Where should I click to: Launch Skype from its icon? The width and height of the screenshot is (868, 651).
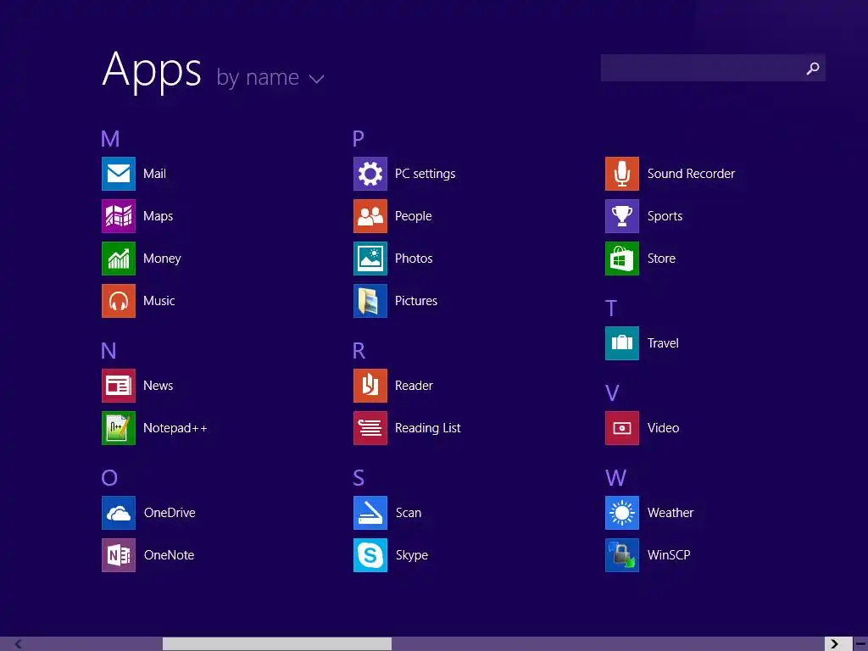click(370, 555)
